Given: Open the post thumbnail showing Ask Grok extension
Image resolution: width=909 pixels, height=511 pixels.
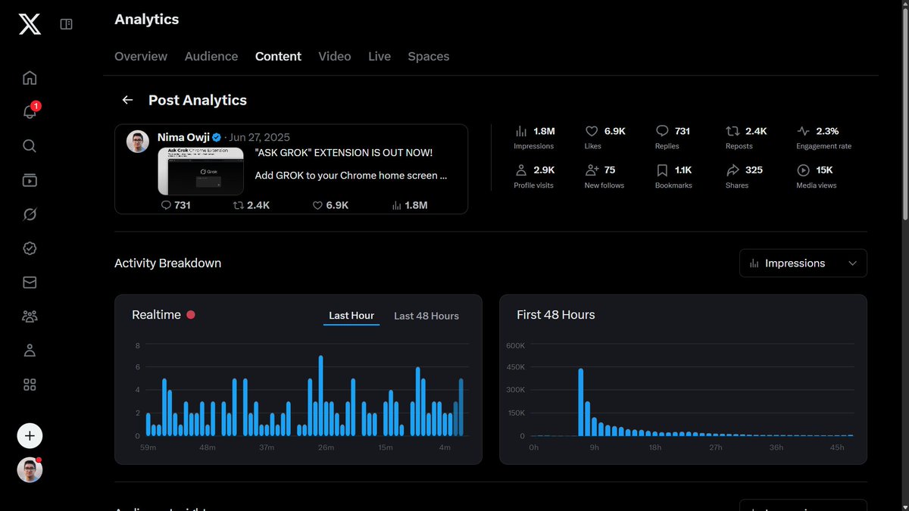Looking at the screenshot, I should tap(201, 171).
